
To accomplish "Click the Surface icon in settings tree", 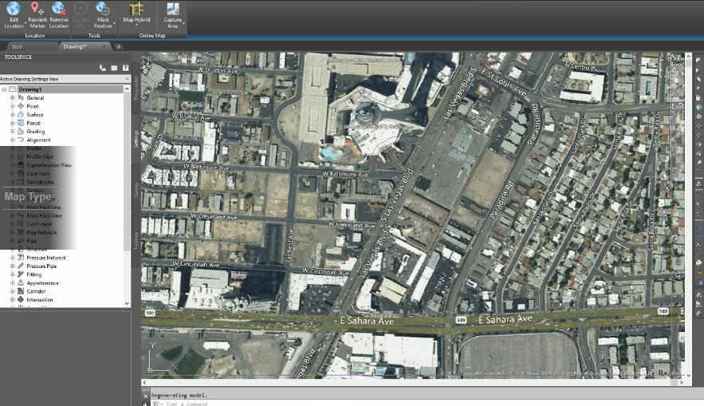I will (x=21, y=115).
